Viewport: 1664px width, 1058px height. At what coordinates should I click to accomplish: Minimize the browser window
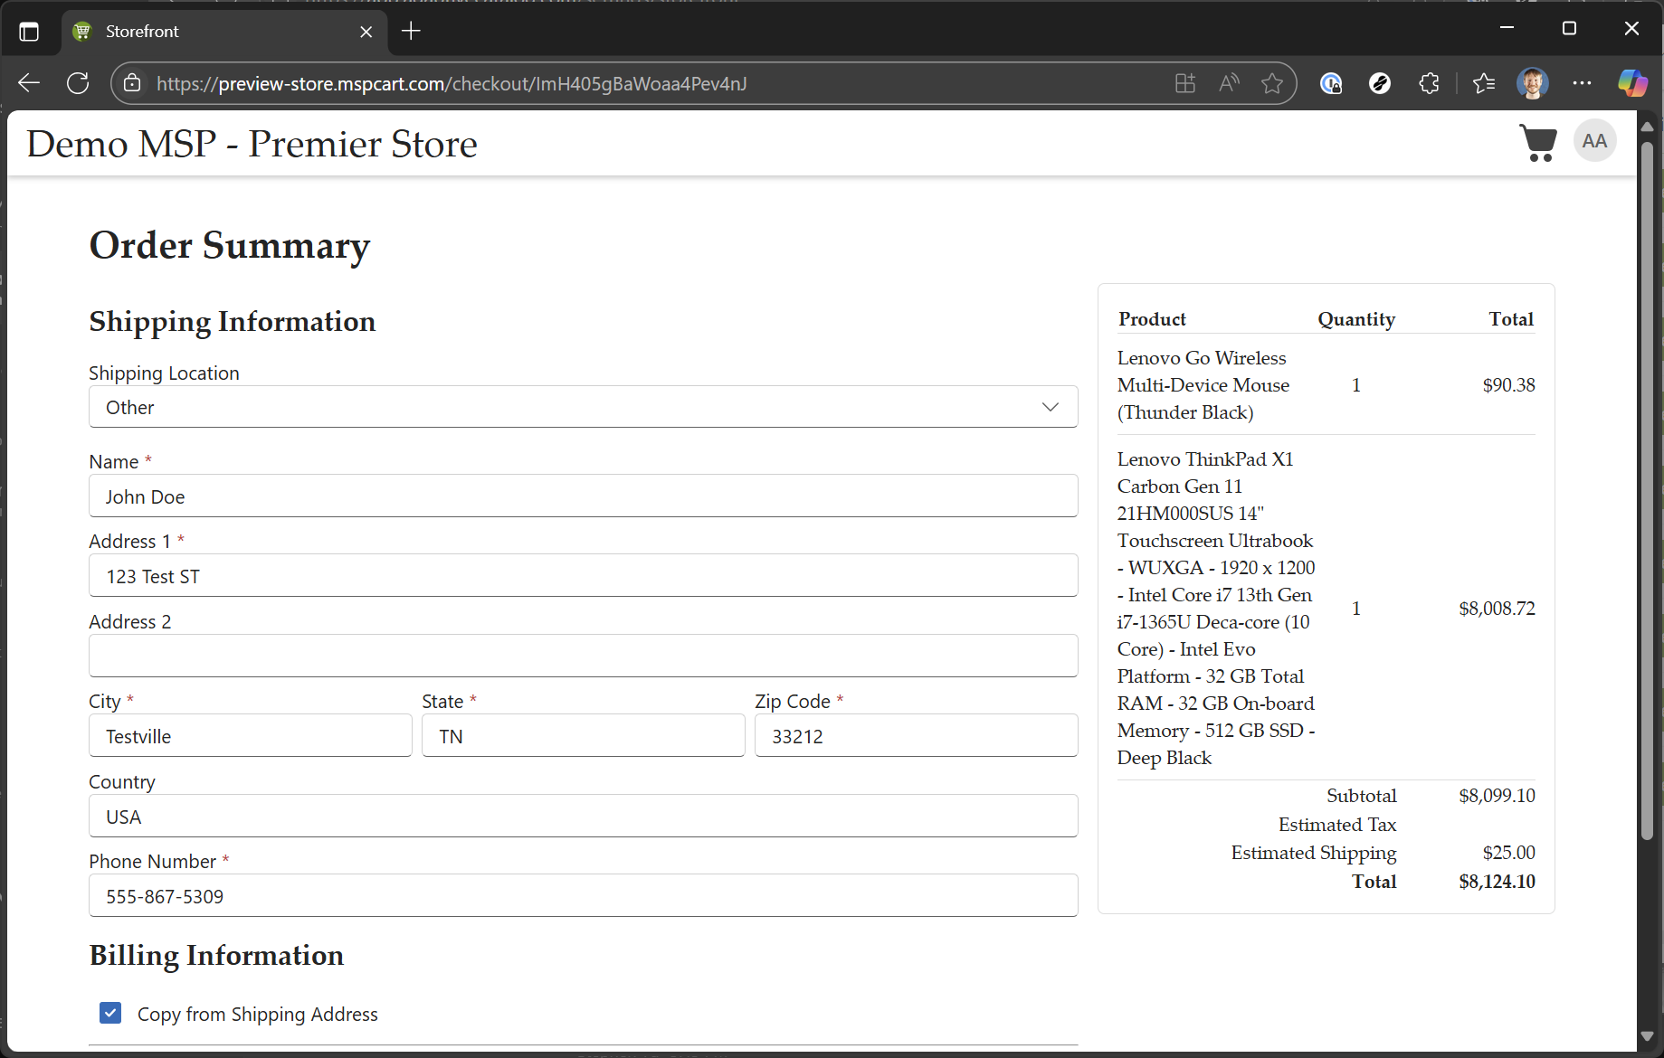(1507, 29)
